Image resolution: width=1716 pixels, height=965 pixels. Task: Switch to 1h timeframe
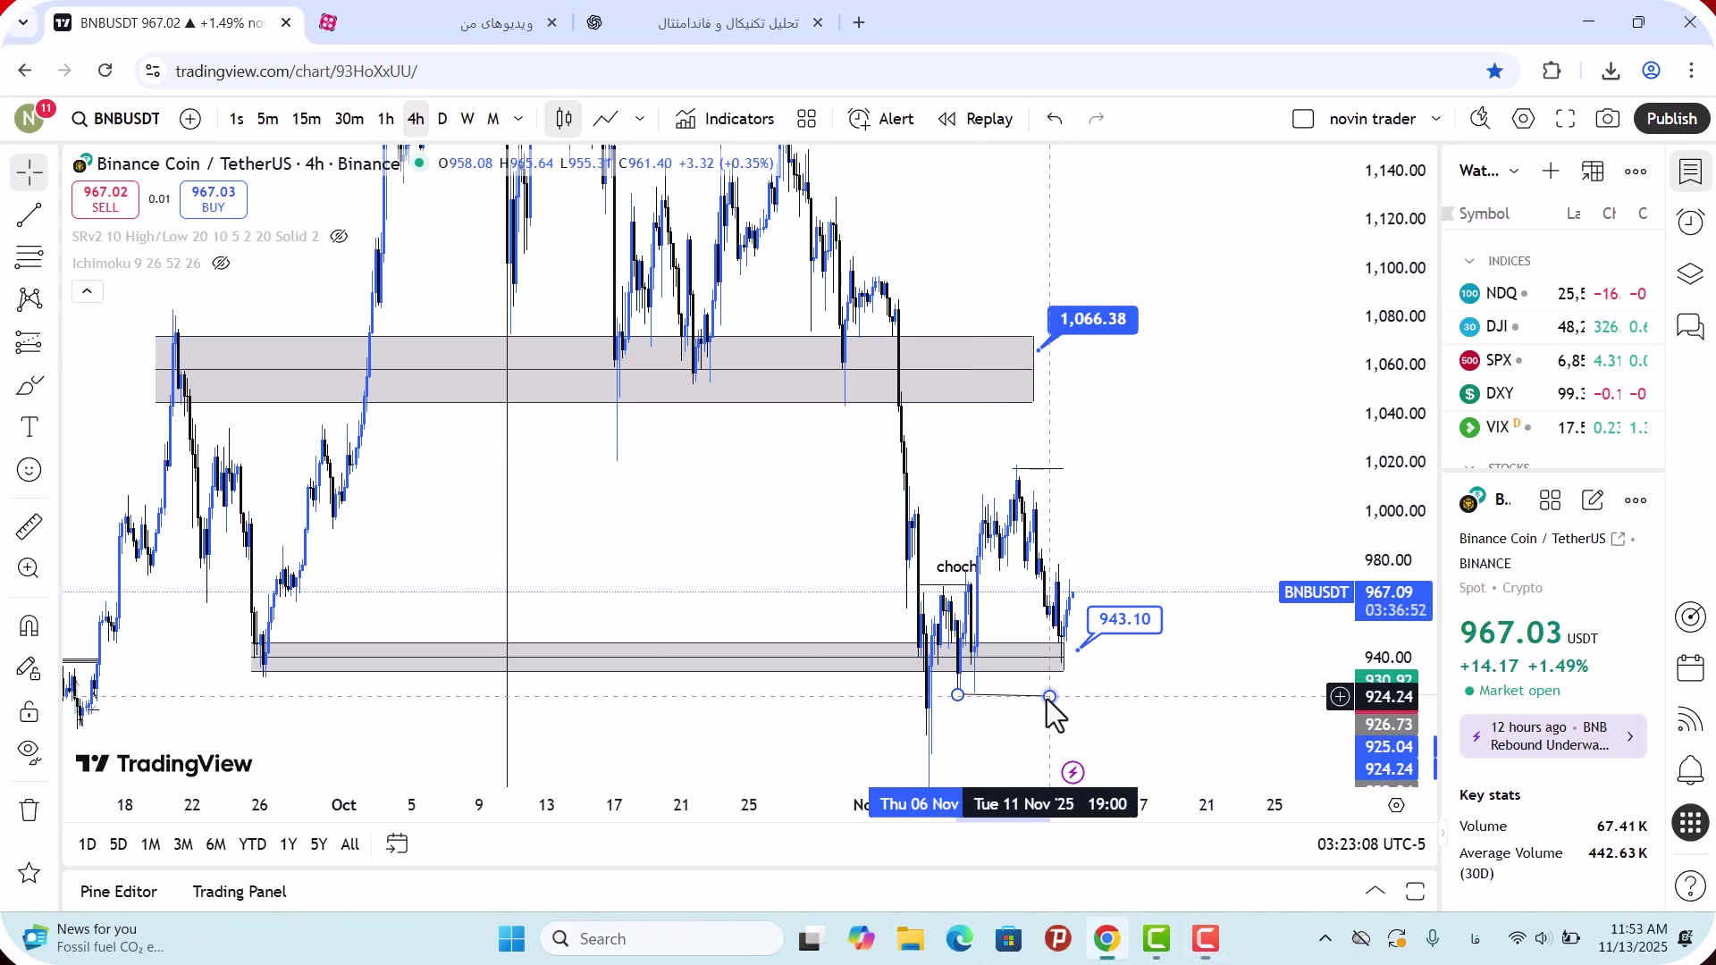click(385, 119)
